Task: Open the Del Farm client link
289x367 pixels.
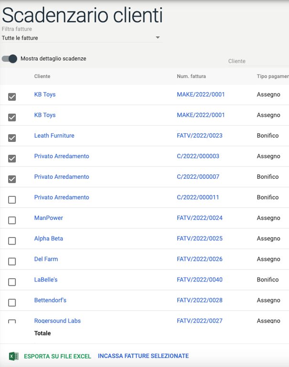Action: click(x=46, y=259)
